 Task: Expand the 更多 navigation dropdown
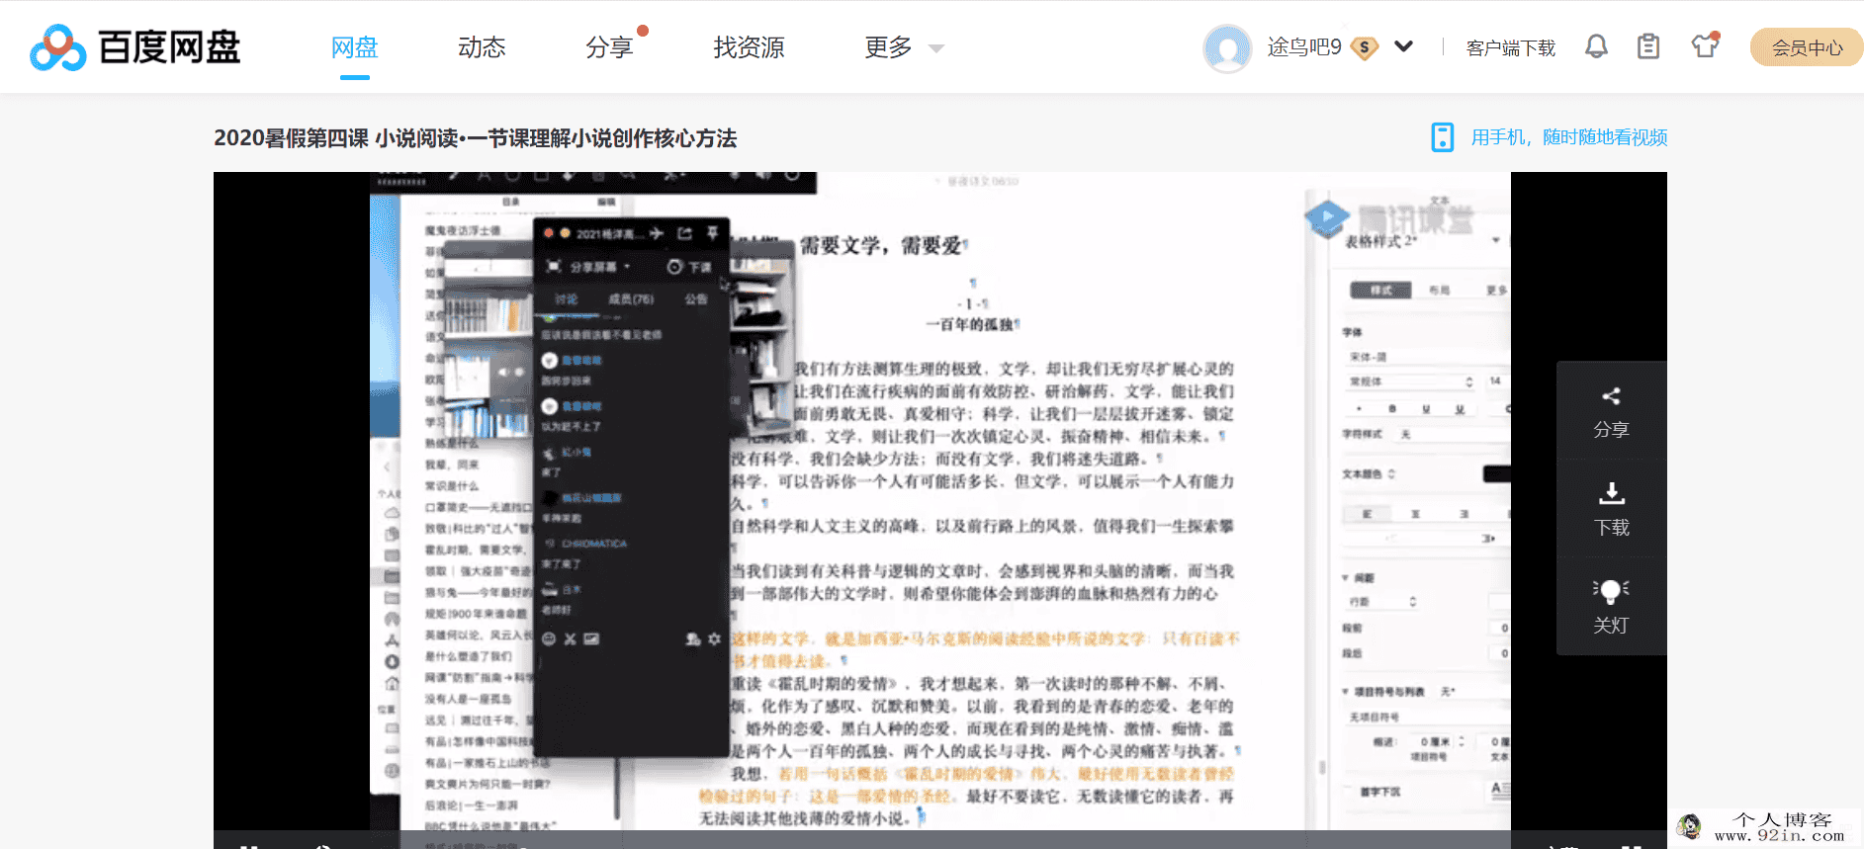[x=904, y=47]
